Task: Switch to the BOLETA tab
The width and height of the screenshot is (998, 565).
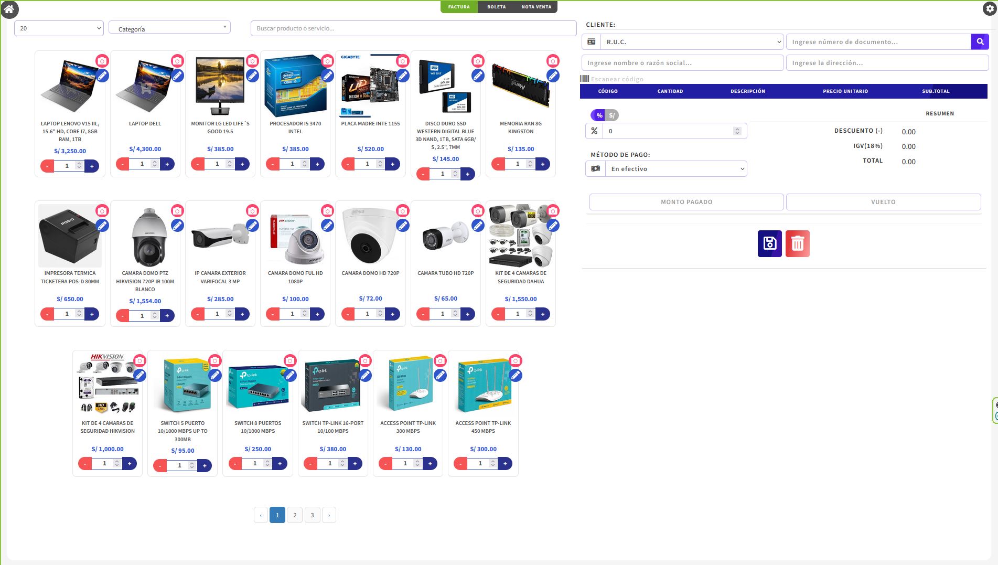Action: click(496, 7)
